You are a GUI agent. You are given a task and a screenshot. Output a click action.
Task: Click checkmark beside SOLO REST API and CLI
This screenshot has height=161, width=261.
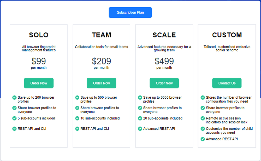pos(14,129)
